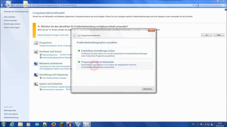The image size is (227, 127).
Task: Click the System und Sicherheit icon
Action: pos(36,84)
